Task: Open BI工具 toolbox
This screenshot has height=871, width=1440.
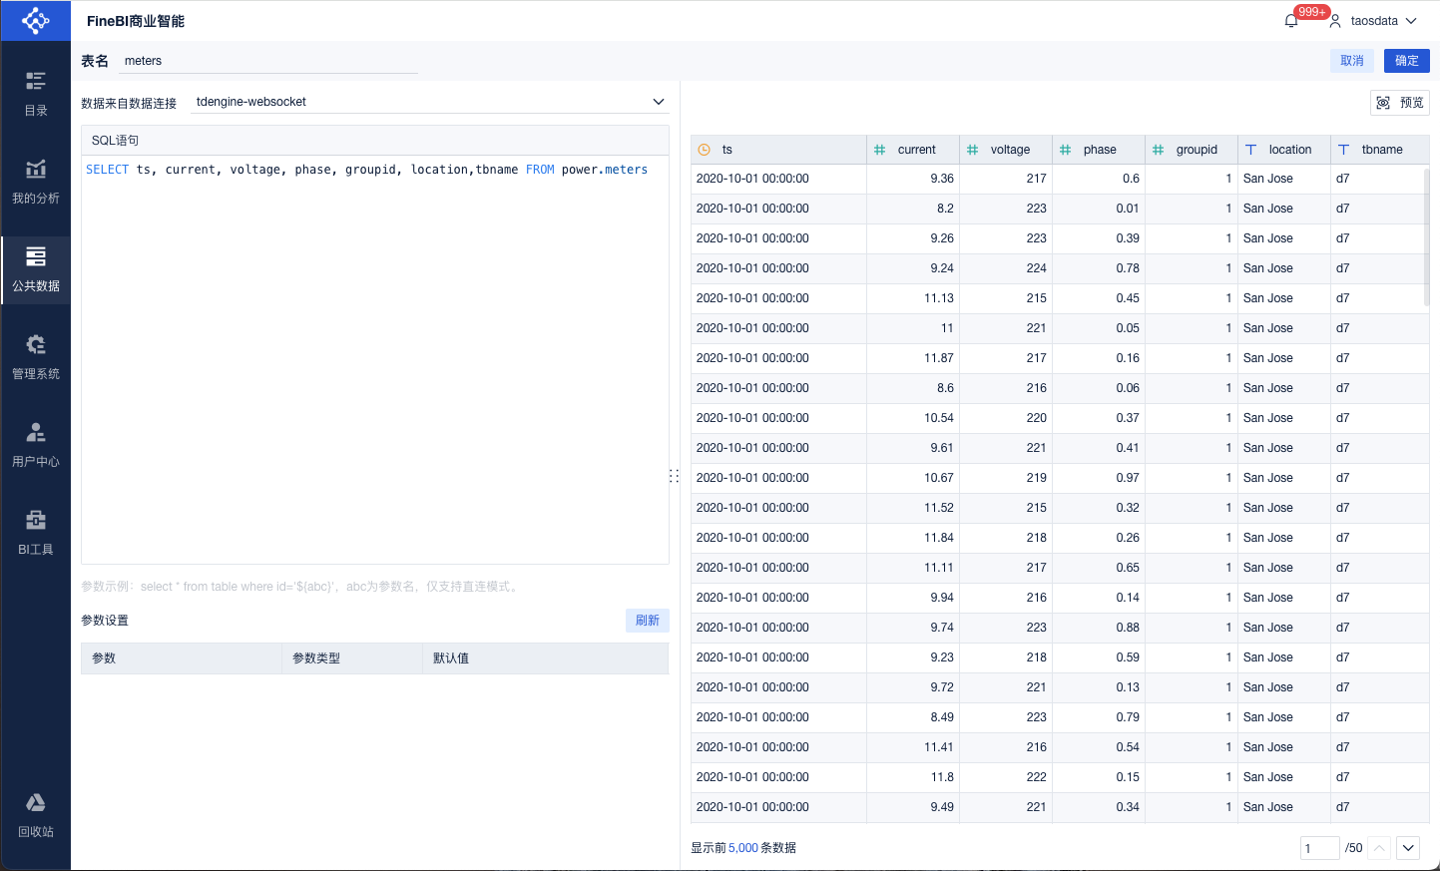Action: (x=36, y=533)
